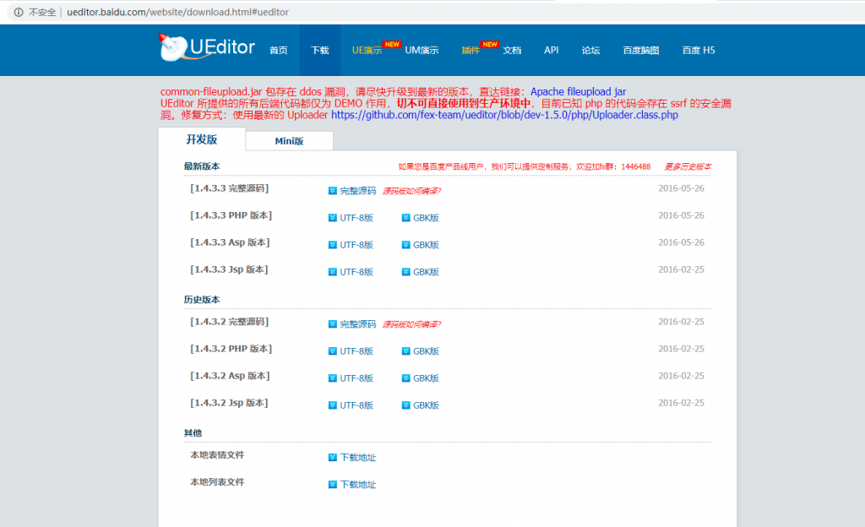865x527 pixels.
Task: Open the 首页 nav item
Action: pyautogui.click(x=279, y=50)
